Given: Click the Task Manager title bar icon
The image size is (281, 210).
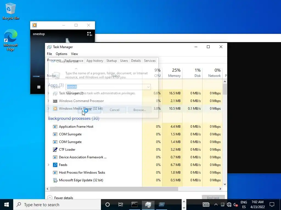Looking at the screenshot, I should coord(49,47).
